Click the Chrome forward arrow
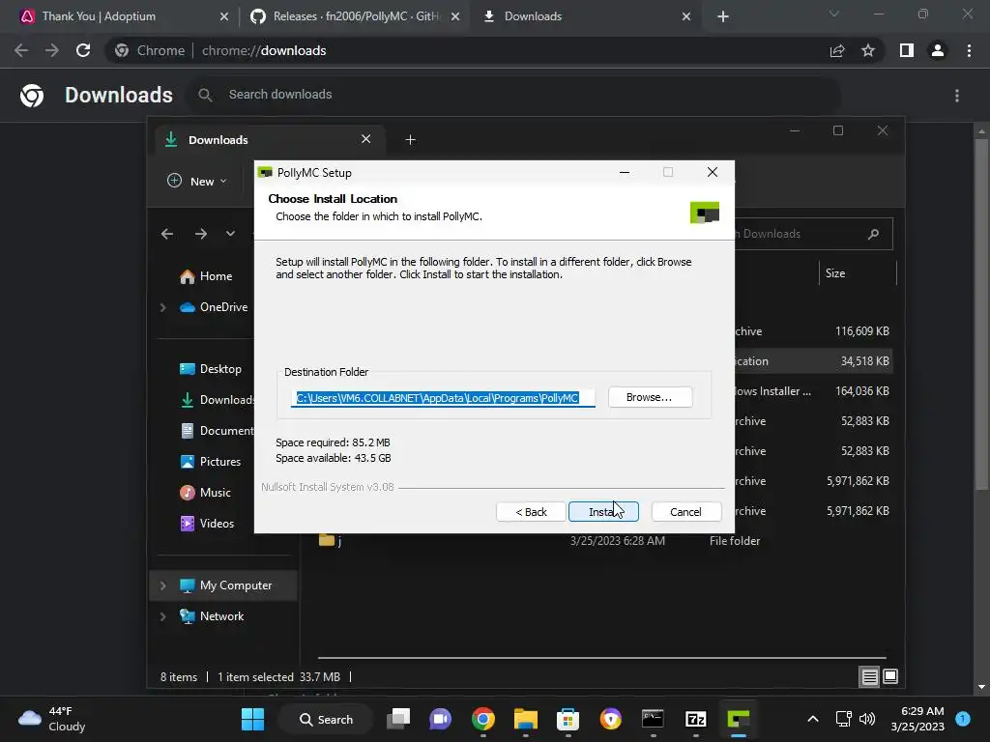Screen dimensions: 990x742 (x=52, y=50)
